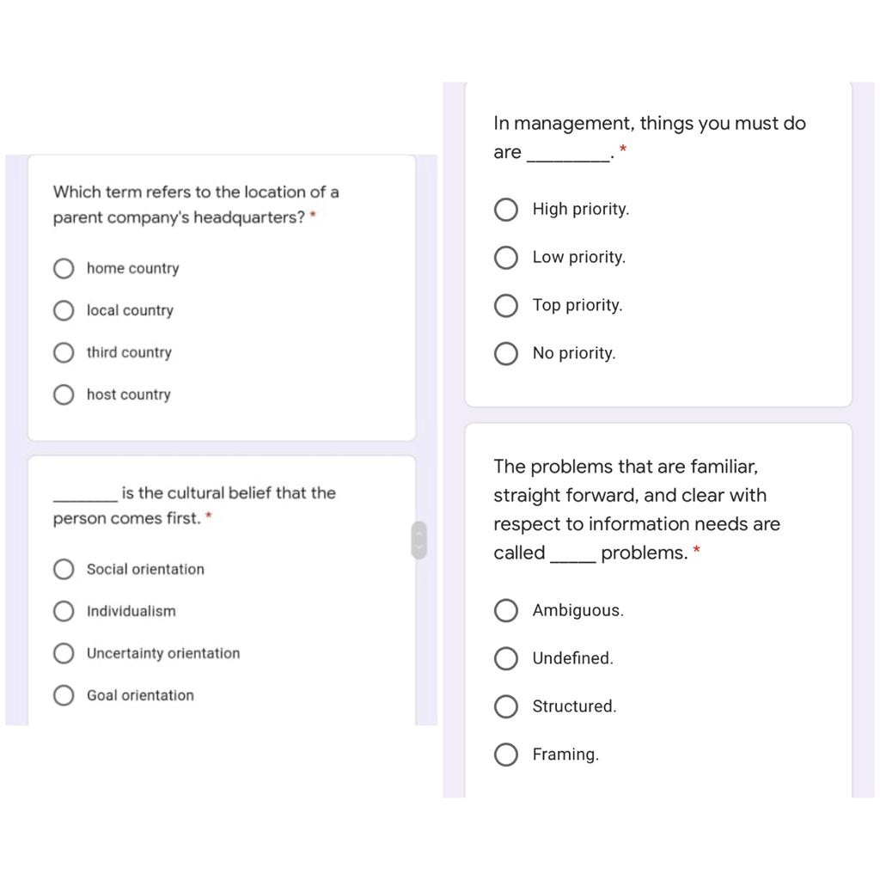
Task: Choose 'Individualism' as the answer
Action: (64, 611)
